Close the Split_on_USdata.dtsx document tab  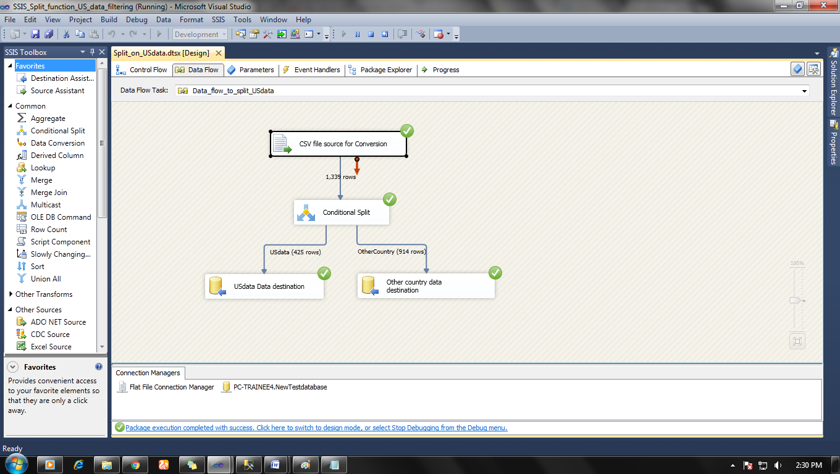[x=217, y=53]
